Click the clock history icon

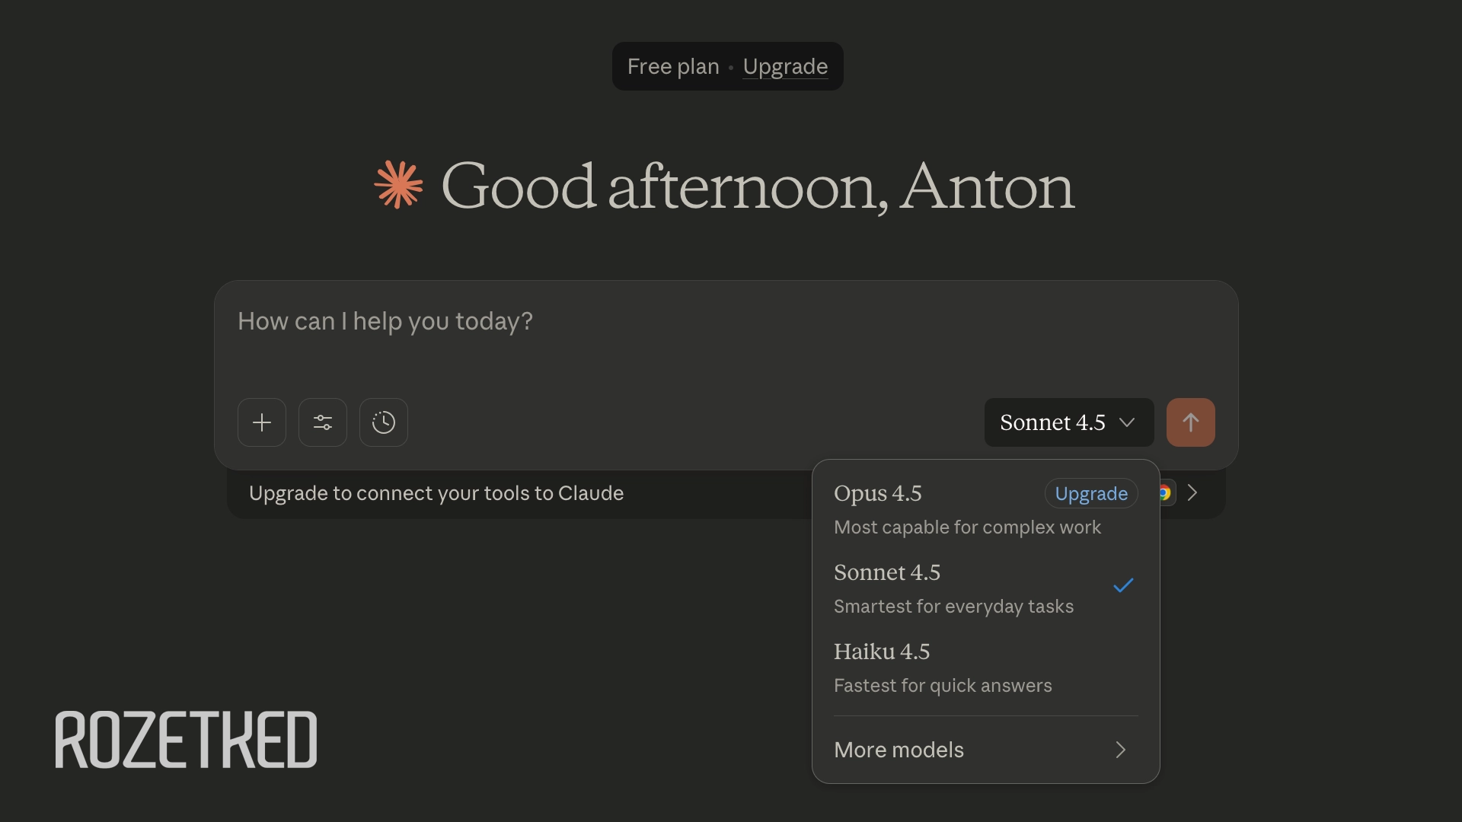[x=384, y=422]
